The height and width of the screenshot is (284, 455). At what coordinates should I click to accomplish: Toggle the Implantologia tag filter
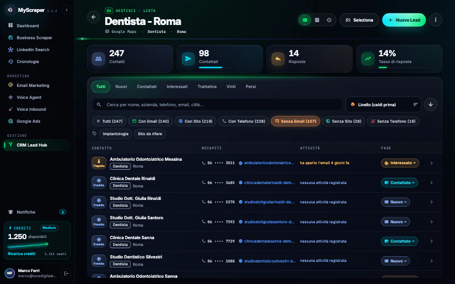(115, 133)
